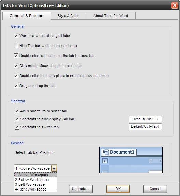Switch to the Style & Color tab
This screenshot has width=180, height=196.
[68, 16]
